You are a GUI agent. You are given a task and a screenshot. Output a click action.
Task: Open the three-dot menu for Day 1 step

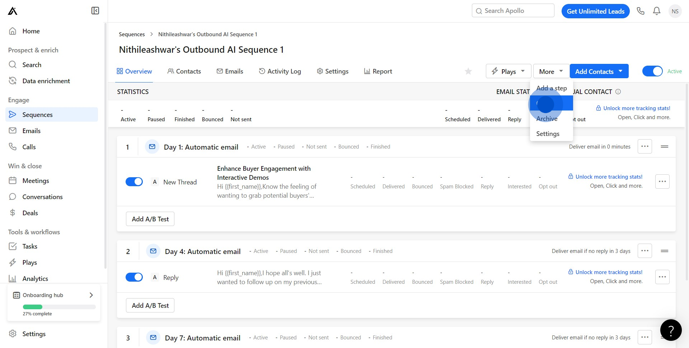pos(645,146)
